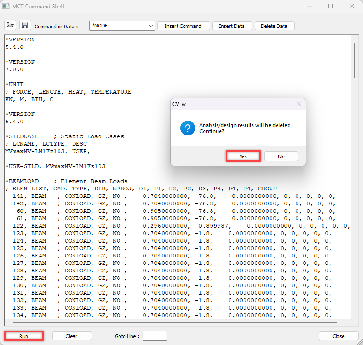Click the CVLw dialog title text
The image size is (363, 345).
179,104
